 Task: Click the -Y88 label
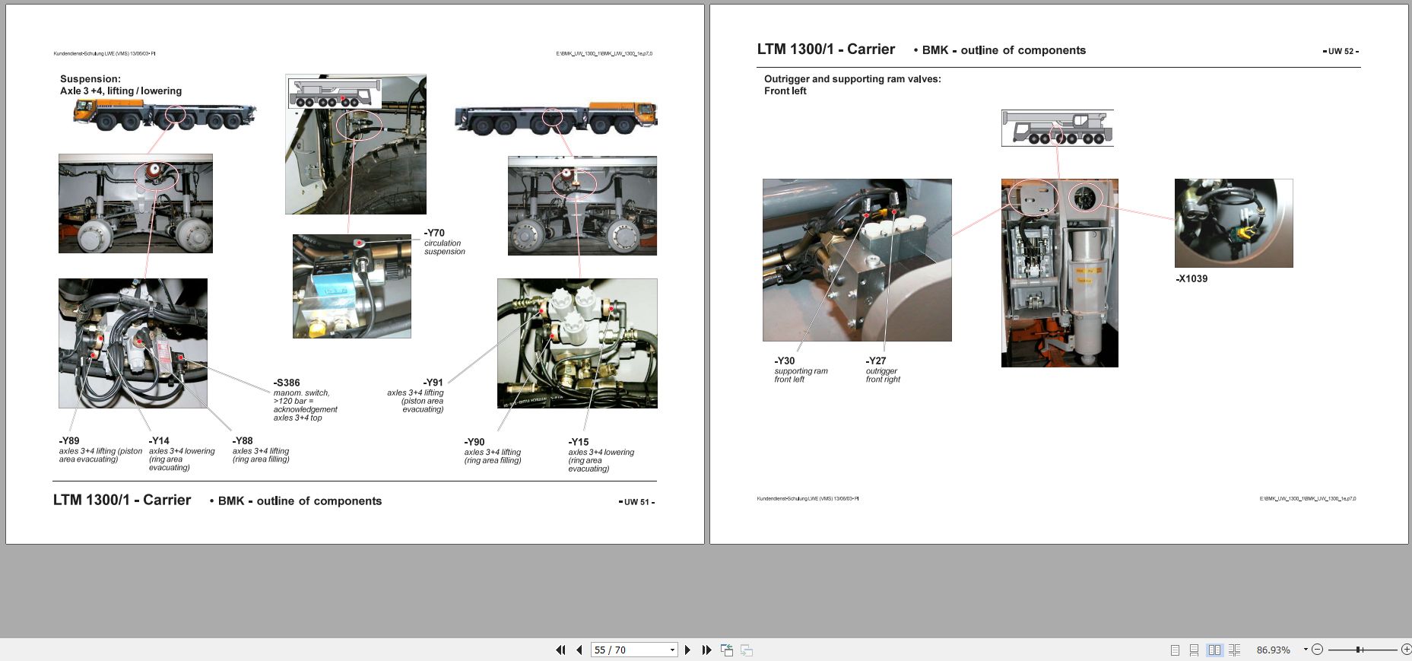tap(243, 440)
